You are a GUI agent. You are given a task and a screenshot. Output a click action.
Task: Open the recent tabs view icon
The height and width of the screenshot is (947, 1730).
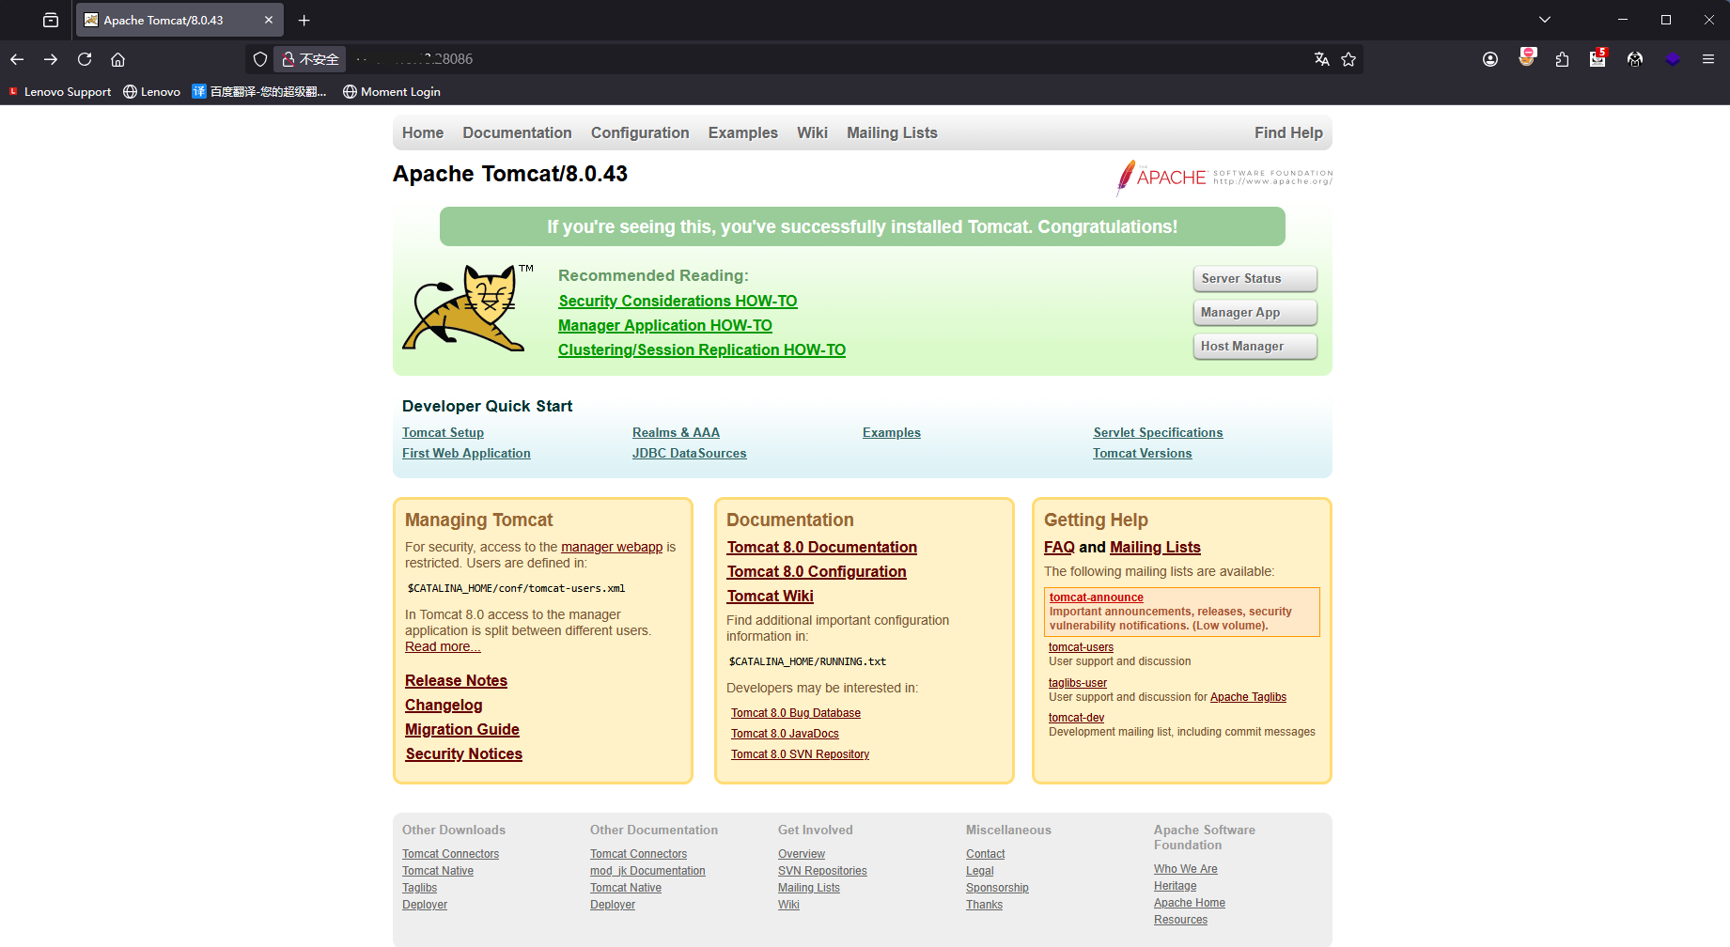(51, 20)
